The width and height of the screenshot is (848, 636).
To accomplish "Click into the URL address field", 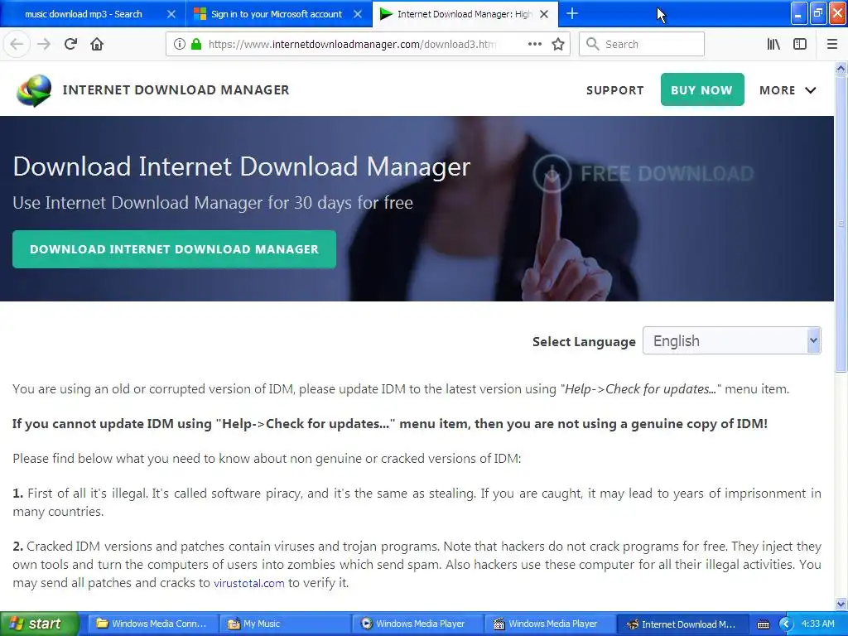I will tap(351, 44).
